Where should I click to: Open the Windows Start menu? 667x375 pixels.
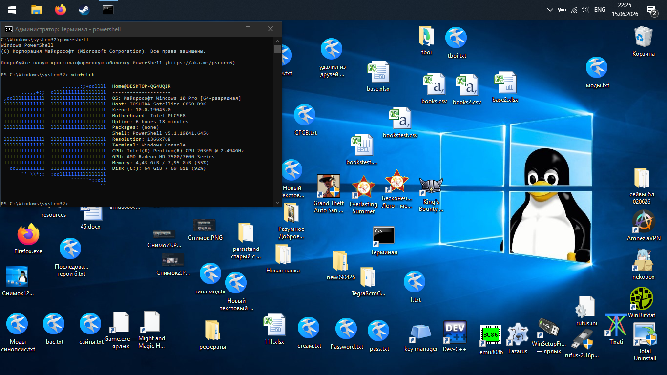11,9
